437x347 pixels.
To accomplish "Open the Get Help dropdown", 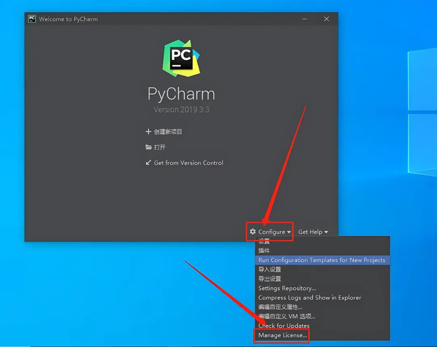I will pyautogui.click(x=313, y=232).
